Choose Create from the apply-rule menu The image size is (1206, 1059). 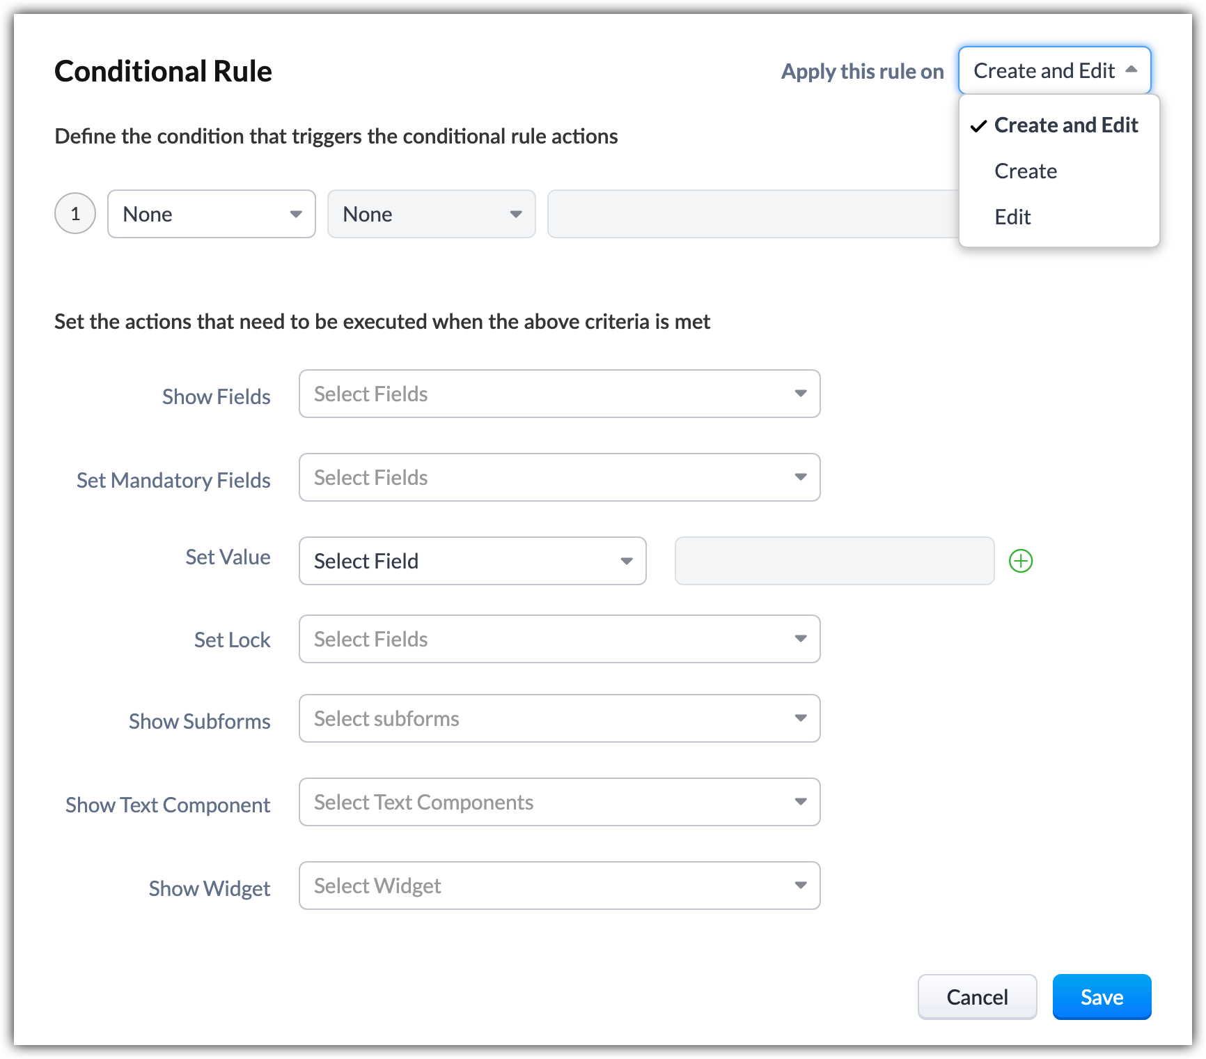point(1026,171)
